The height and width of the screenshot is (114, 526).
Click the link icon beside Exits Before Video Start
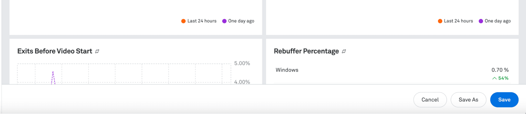tap(97, 51)
